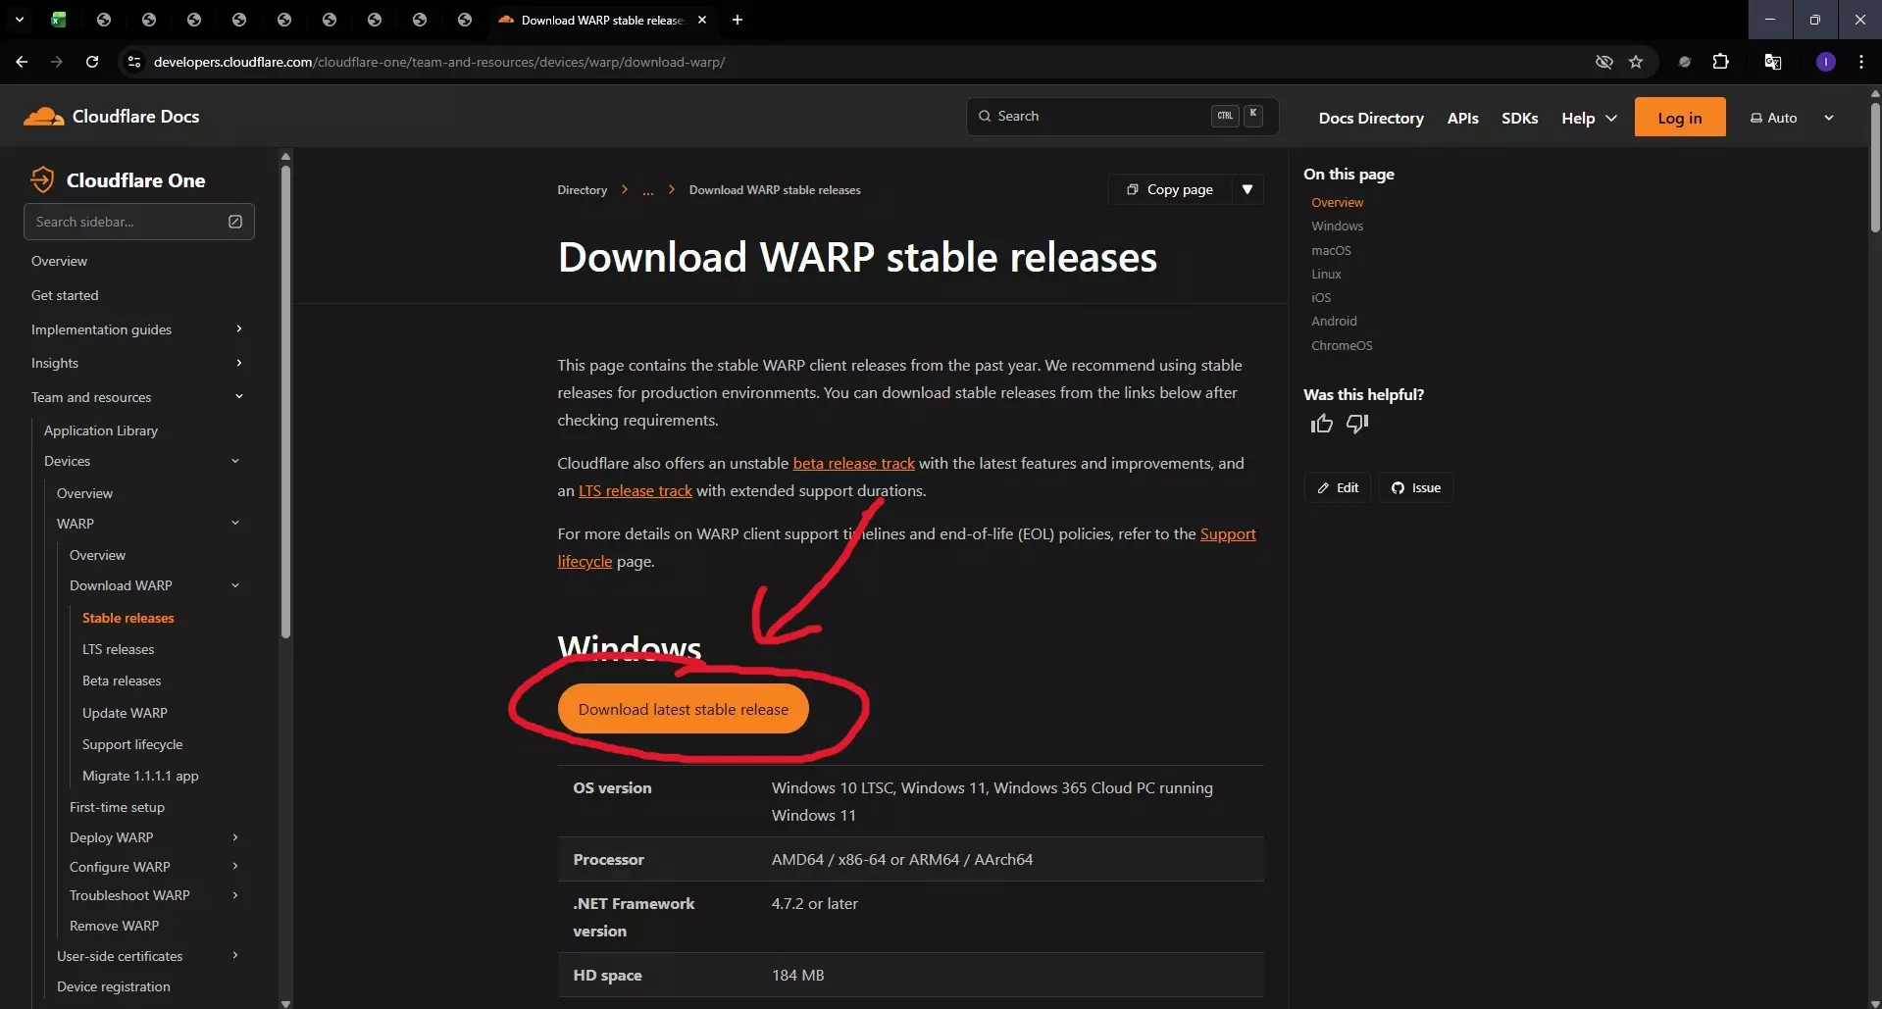Close the Download WARP stable releases tab
The width and height of the screenshot is (1882, 1009).
click(702, 20)
